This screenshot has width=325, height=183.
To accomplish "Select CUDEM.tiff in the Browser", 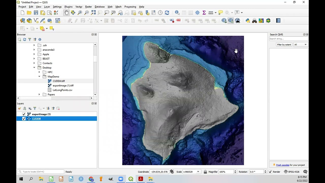I will [x=59, y=81].
